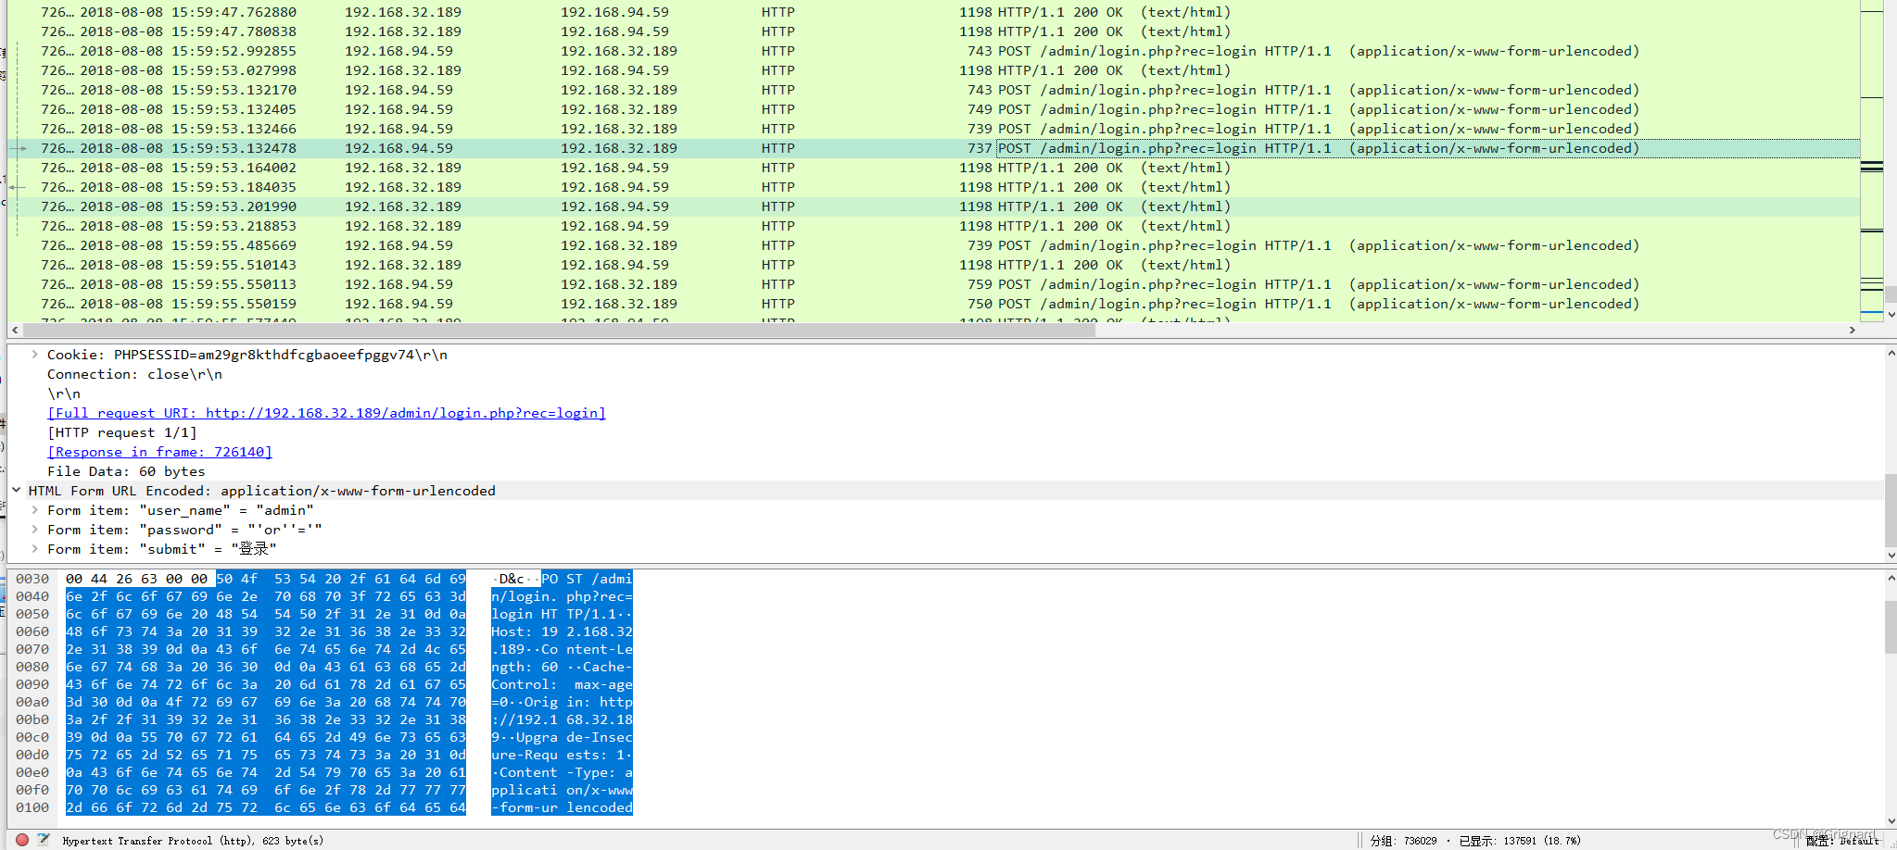This screenshot has height=850, width=1897.
Task: Select the POST packet at 15:59:53.132466
Action: (x=933, y=129)
